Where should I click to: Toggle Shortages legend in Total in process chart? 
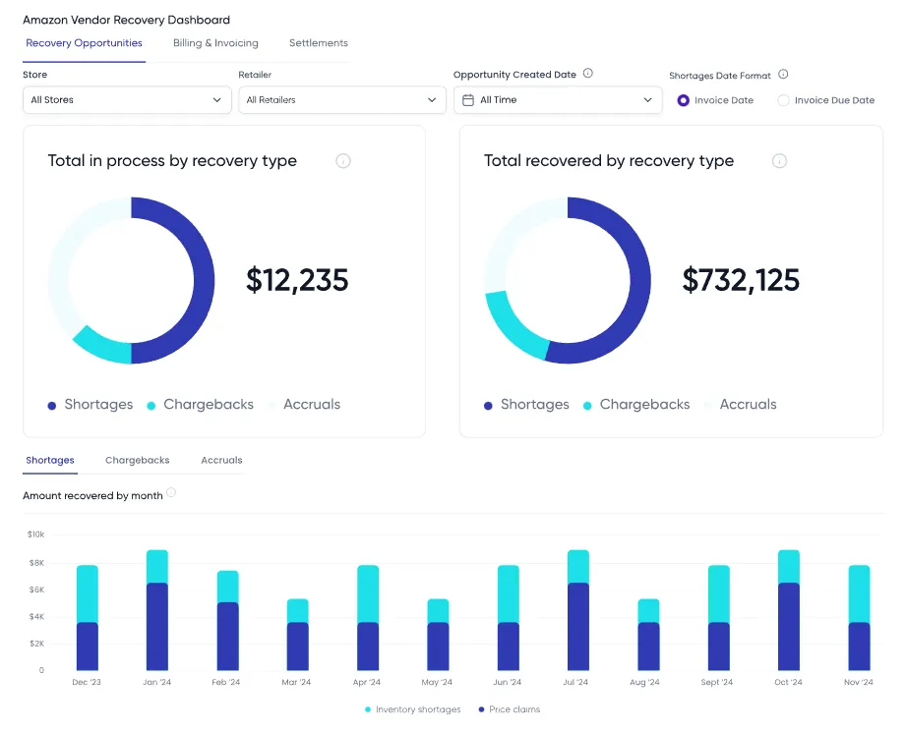click(x=91, y=405)
